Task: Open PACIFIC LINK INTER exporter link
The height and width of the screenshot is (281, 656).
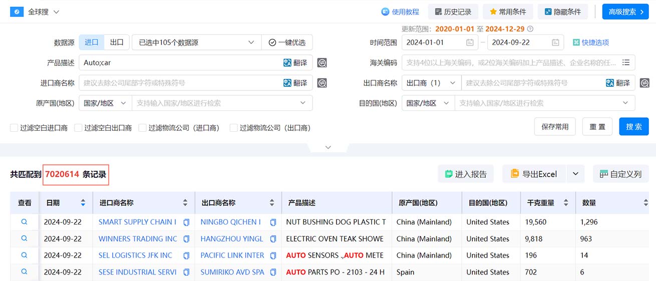Action: (232, 255)
